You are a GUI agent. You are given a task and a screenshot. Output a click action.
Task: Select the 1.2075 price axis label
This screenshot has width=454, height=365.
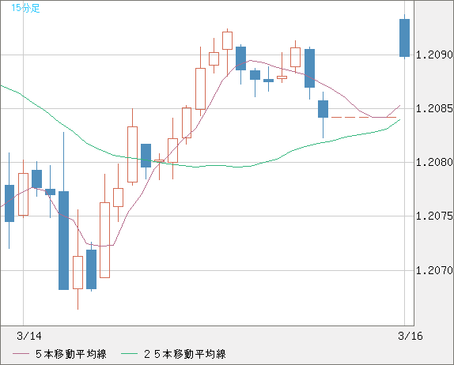click(434, 216)
